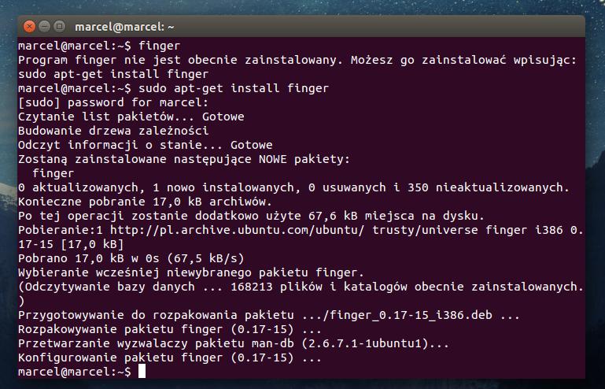Click 'Zostaną zainstalowane następujące NOWE pakiety:' line
The image size is (605, 389).
point(184,159)
